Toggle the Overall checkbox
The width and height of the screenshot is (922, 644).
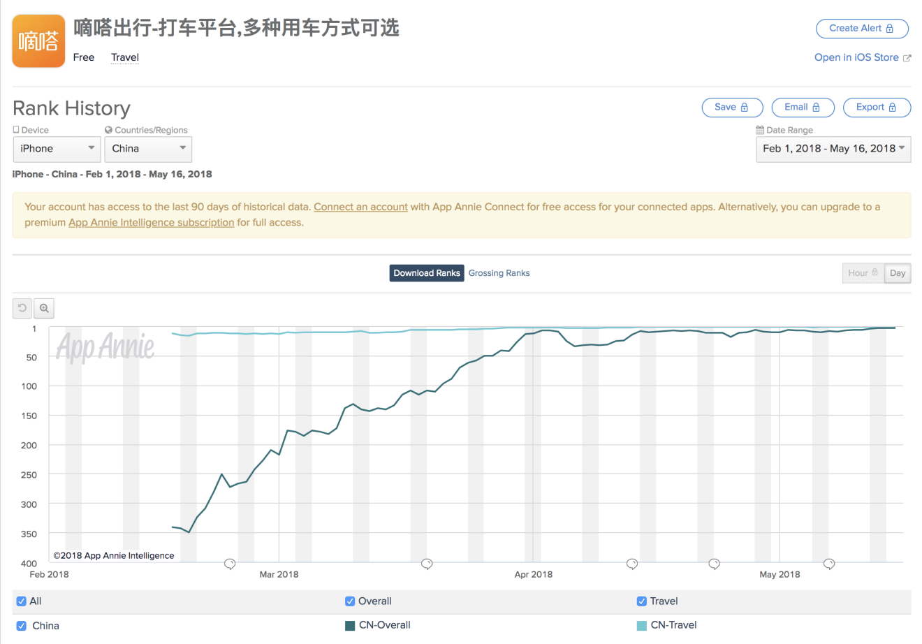[350, 601]
